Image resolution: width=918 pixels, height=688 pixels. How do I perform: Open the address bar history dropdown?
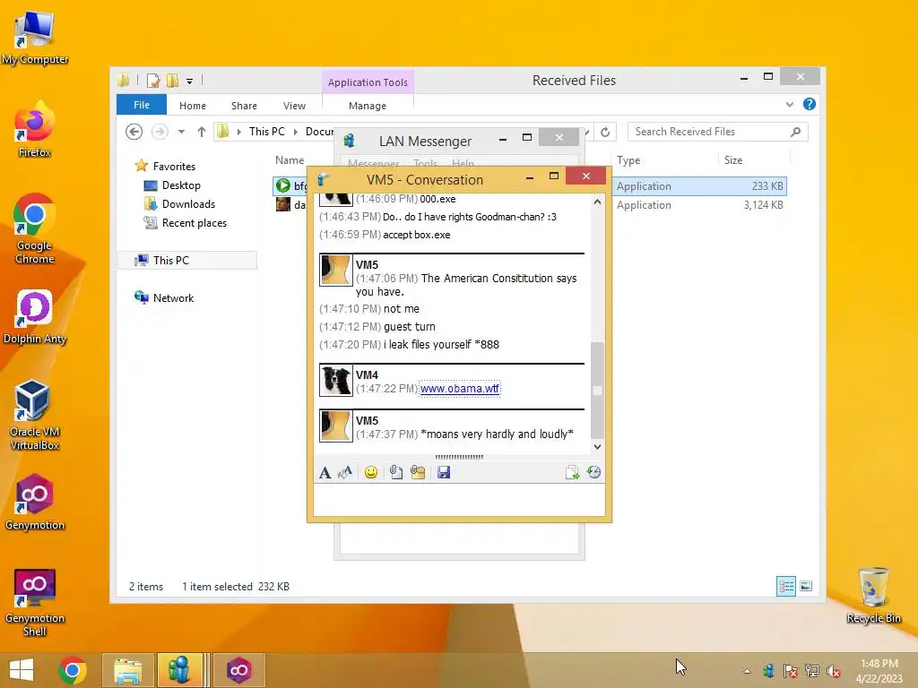587,133
